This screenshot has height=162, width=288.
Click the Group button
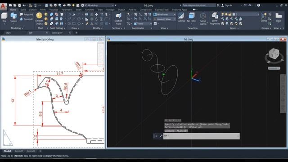point(264,18)
